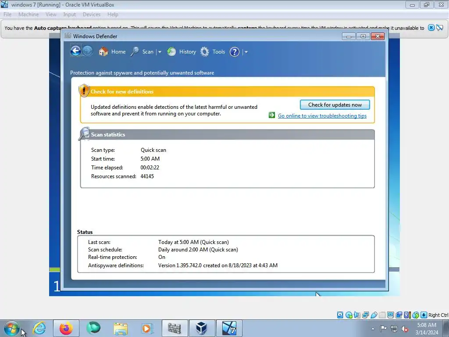449x337 pixels.
Task: Click VirtualBox CPU virtualization status icon
Action: 407,315
